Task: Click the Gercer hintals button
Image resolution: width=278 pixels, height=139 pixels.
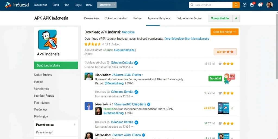Action: [220, 18]
